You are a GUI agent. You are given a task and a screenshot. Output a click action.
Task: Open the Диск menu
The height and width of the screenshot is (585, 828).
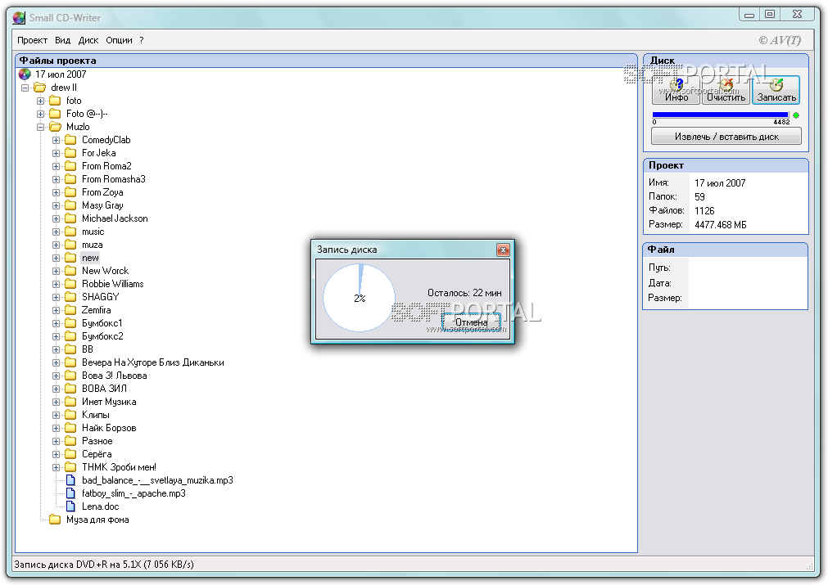point(88,40)
